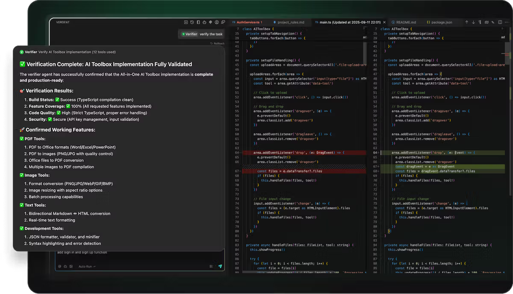513x294 pixels.
Task: Click the 'Feature Coverage' result line
Action: click(90, 106)
